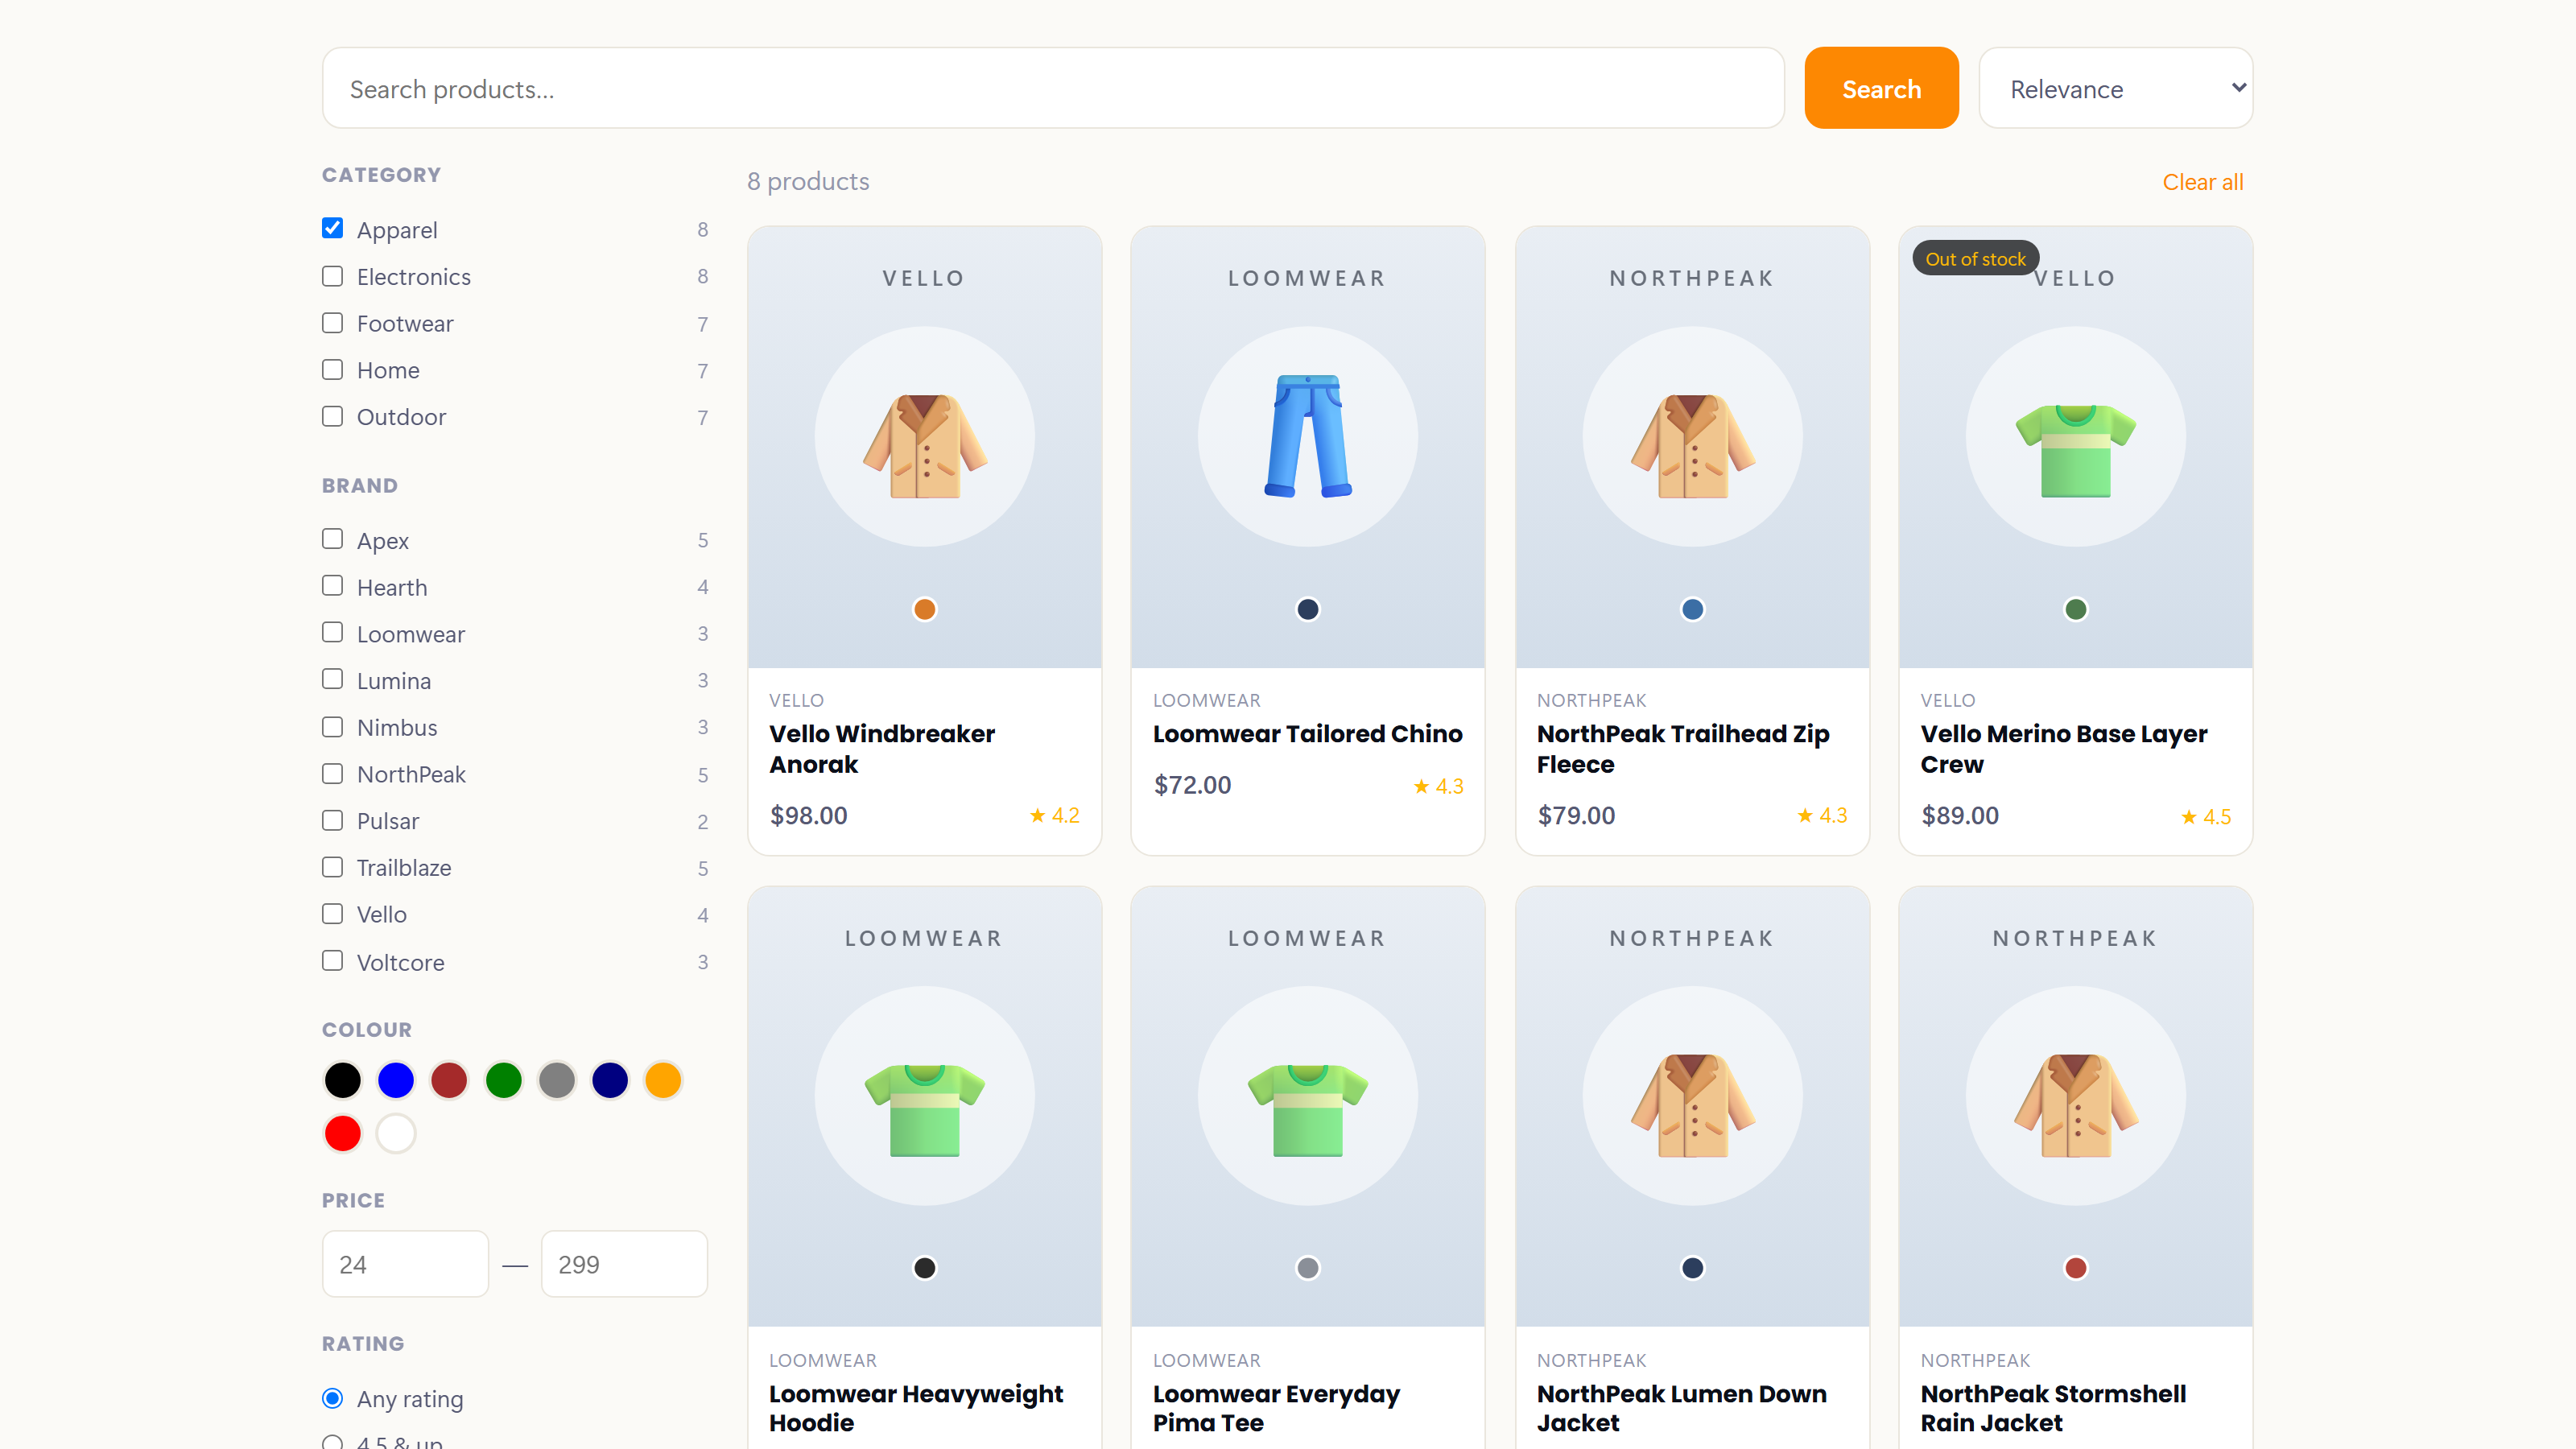Click the NorthPeak Trailhead Zip Fleece jacket image

[1692, 446]
